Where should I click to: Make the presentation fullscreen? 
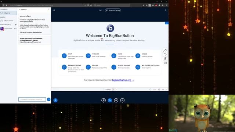pos(166,89)
